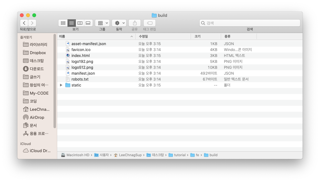The image size is (320, 182).
Task: Open LeeChna… home folder in sidebar
Action: pos(36,109)
